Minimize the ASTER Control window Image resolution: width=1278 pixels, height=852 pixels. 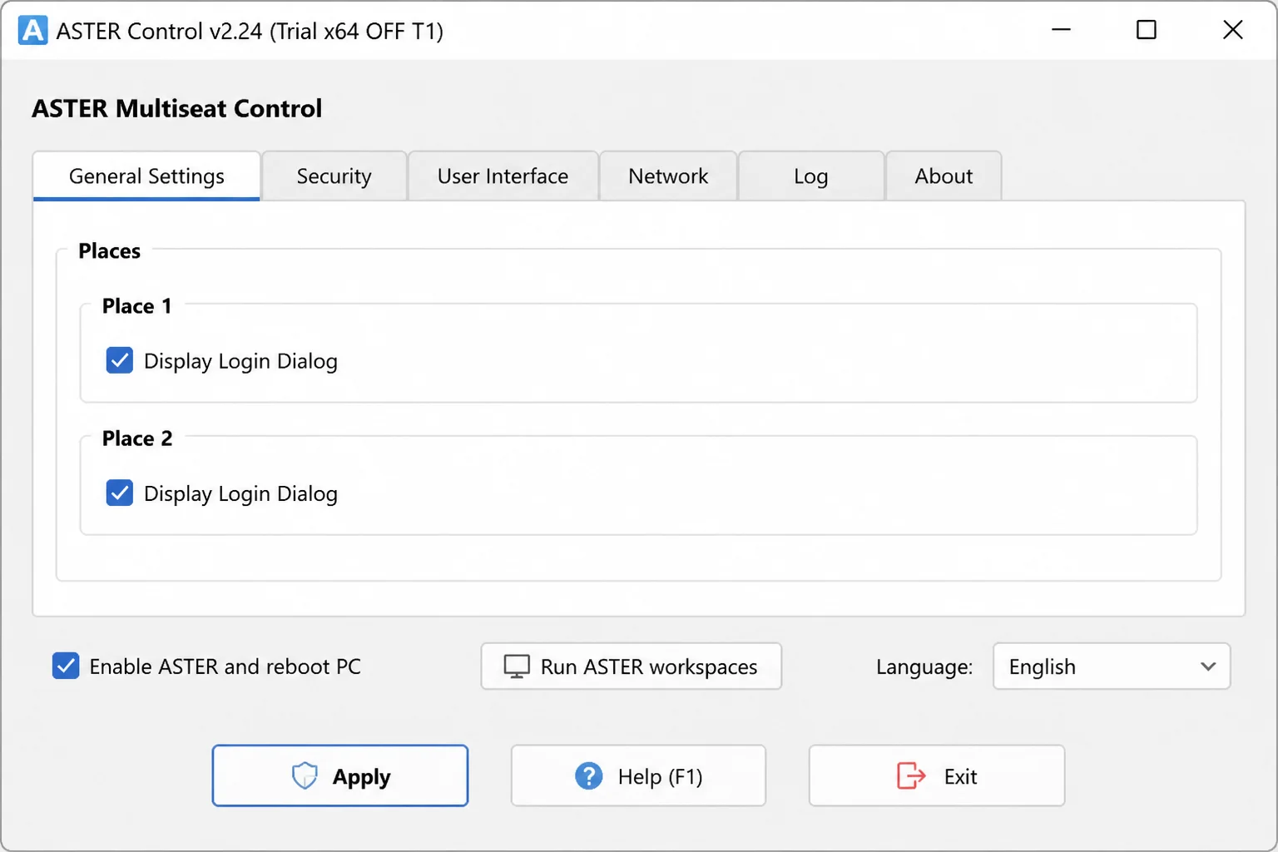(x=1061, y=30)
